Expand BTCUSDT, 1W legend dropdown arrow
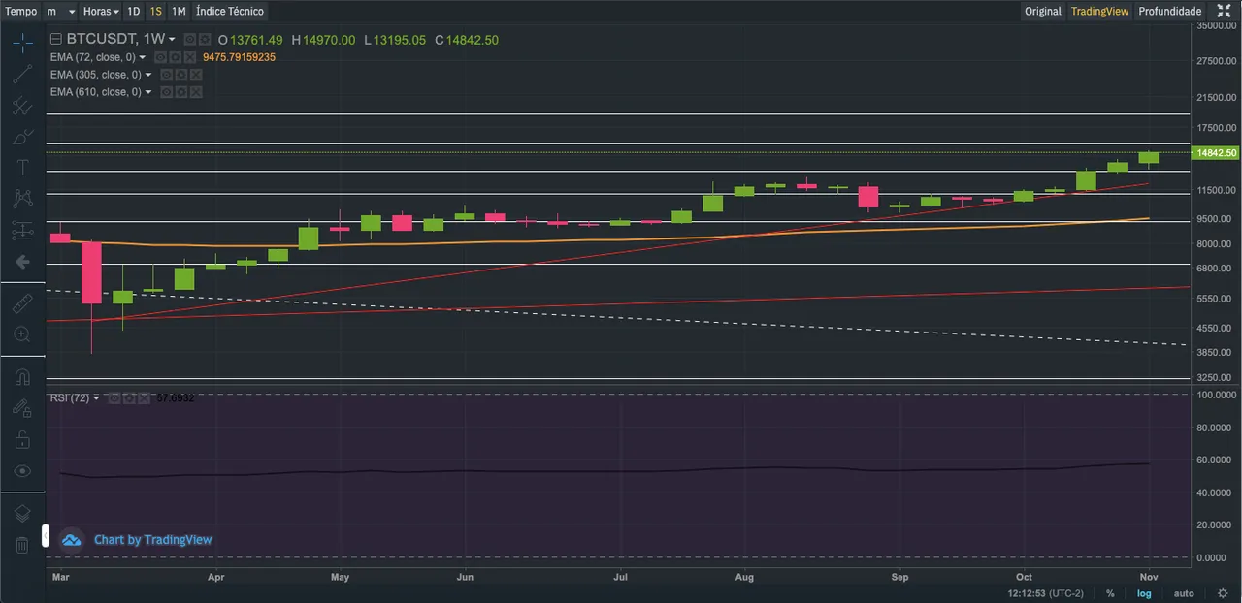1242x603 pixels. click(173, 40)
